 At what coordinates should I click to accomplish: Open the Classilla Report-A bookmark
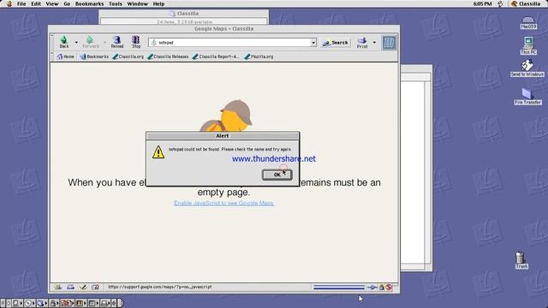216,56
